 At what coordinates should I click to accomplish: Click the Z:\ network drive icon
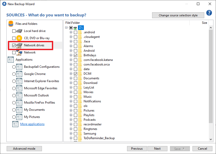pos(75,28)
